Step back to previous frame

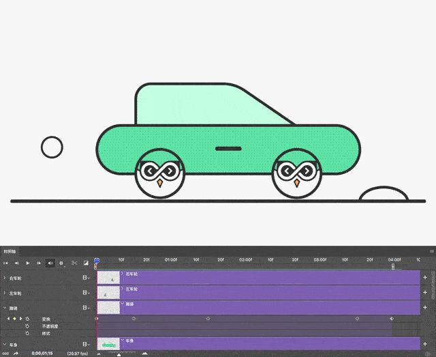(16, 263)
